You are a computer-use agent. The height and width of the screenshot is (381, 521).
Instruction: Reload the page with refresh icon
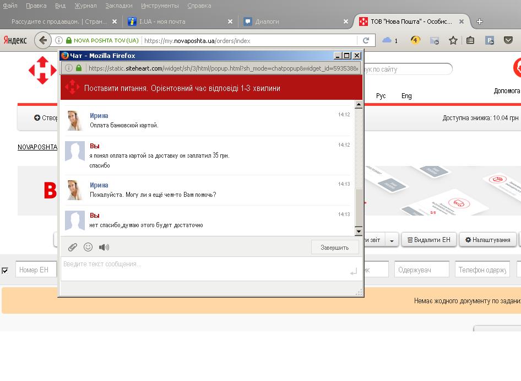[x=366, y=40]
